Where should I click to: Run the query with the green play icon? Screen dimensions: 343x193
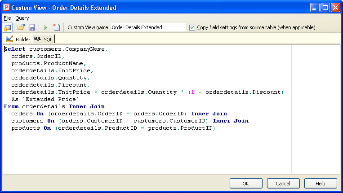tap(45, 27)
